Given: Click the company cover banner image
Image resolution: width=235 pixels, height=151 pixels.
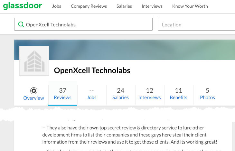Looking at the screenshot, I should 145,49.
